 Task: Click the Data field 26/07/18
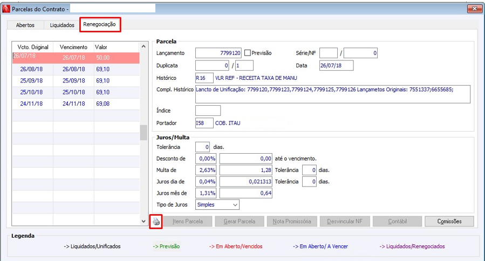coord(336,66)
